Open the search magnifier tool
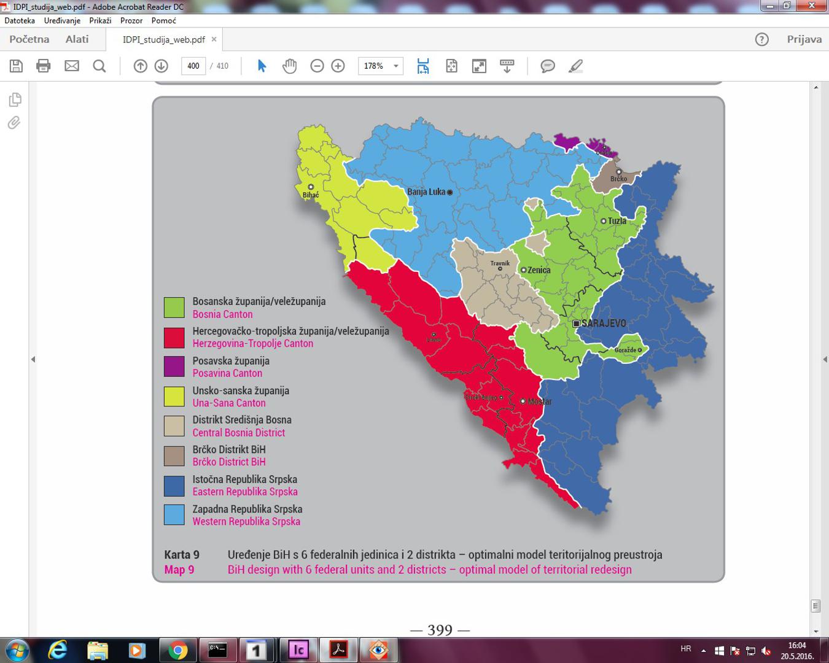Image resolution: width=829 pixels, height=663 pixels. (x=99, y=66)
